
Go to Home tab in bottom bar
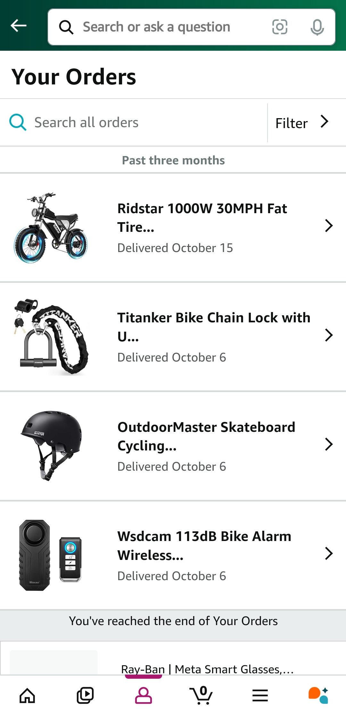click(27, 696)
